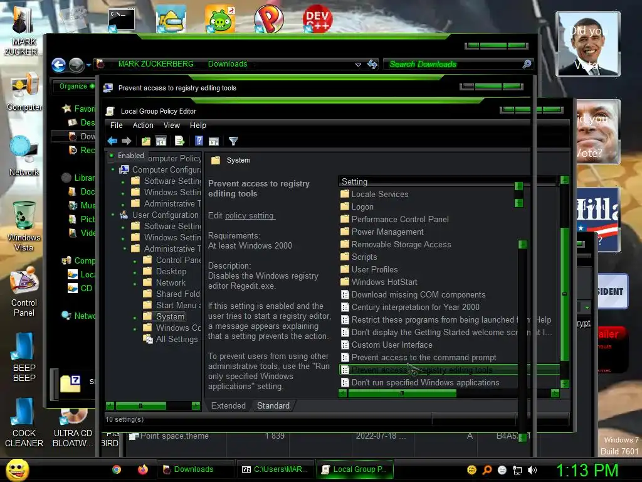Screen dimensions: 642x482
Task: Click the Filter funnel toolbar icon
Action: pos(233,141)
